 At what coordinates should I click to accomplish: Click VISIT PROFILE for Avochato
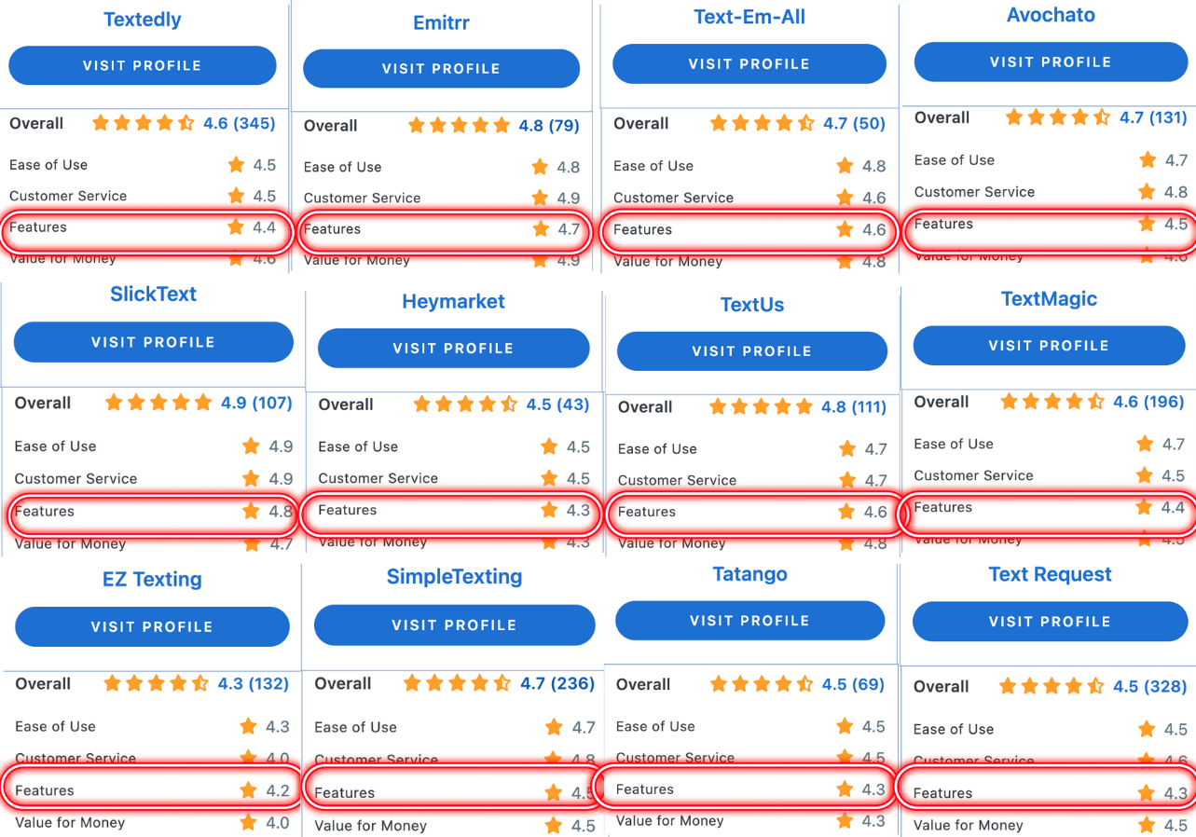(1050, 62)
